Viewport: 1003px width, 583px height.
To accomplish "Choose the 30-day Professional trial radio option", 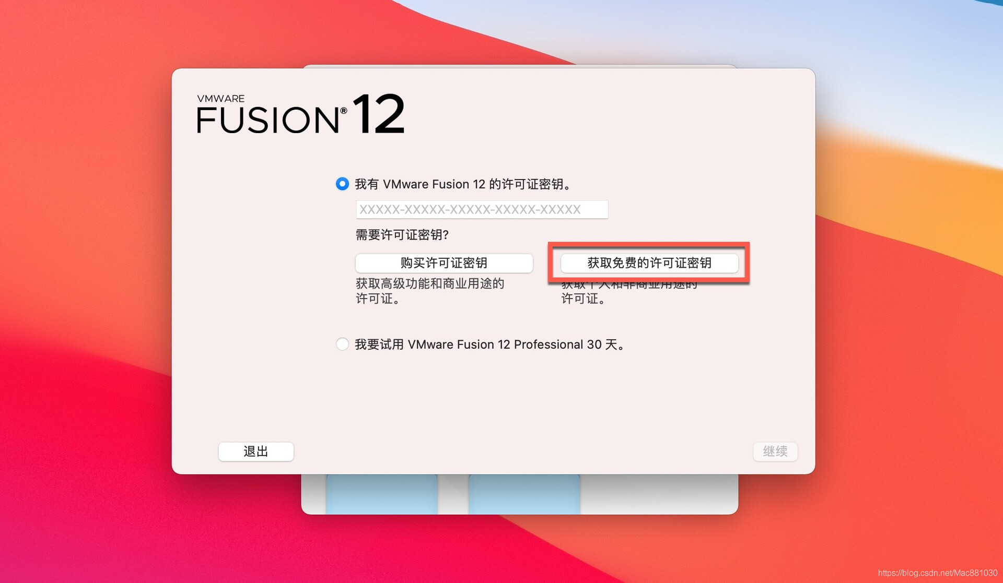I will (342, 344).
